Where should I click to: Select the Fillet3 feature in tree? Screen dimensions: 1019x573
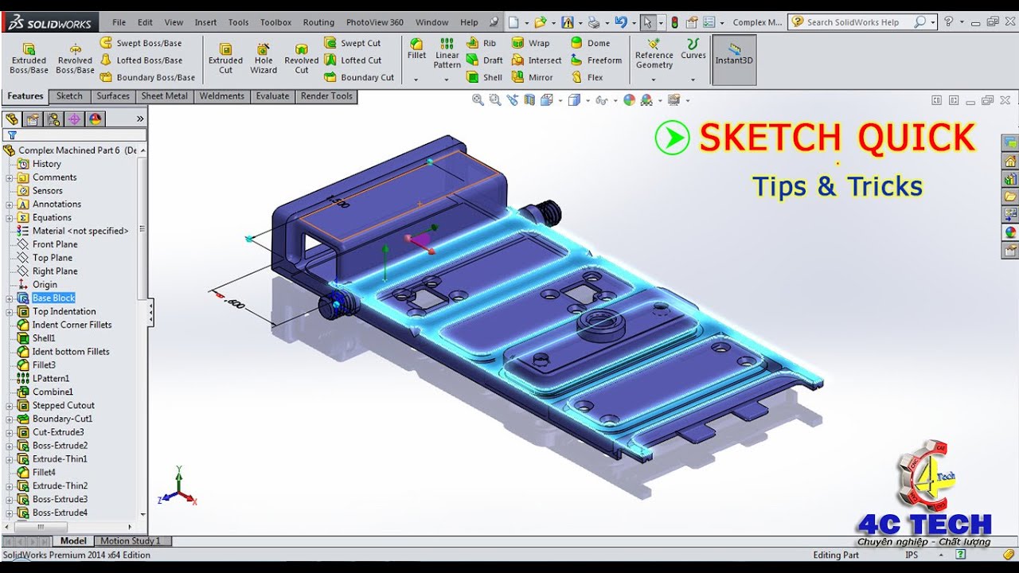44,365
